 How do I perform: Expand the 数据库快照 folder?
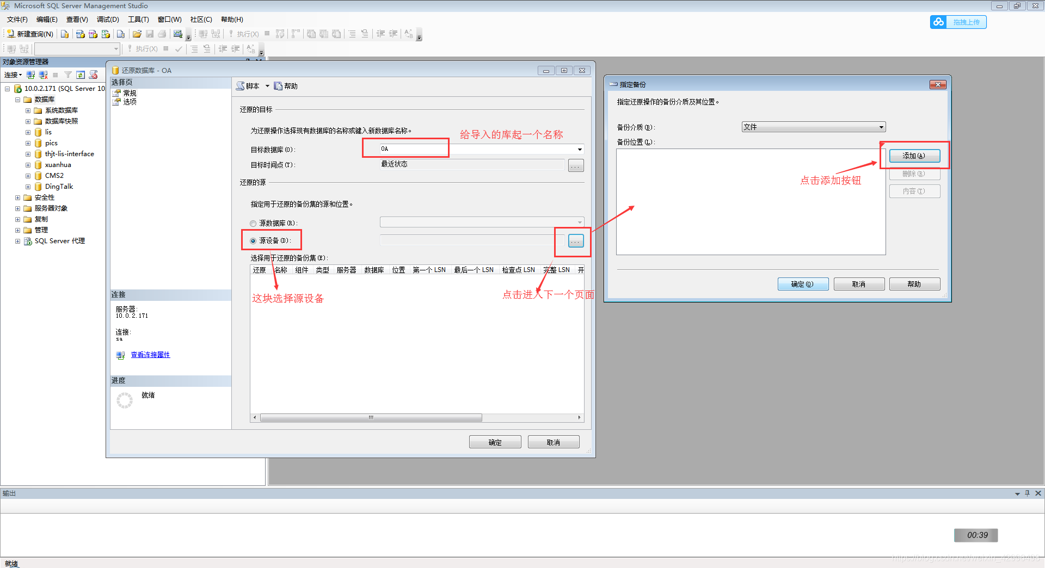coord(28,121)
